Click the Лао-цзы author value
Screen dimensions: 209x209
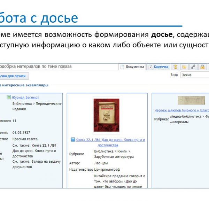101,163
